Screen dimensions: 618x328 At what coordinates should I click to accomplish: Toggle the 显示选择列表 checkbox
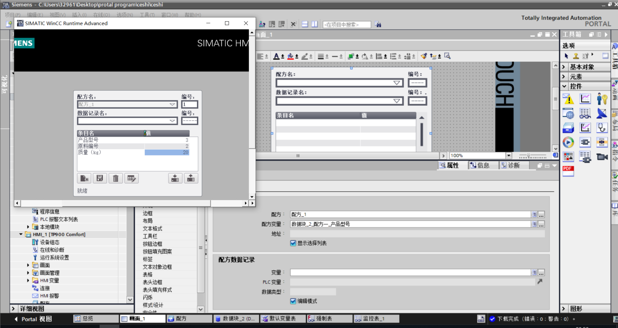[x=293, y=243]
